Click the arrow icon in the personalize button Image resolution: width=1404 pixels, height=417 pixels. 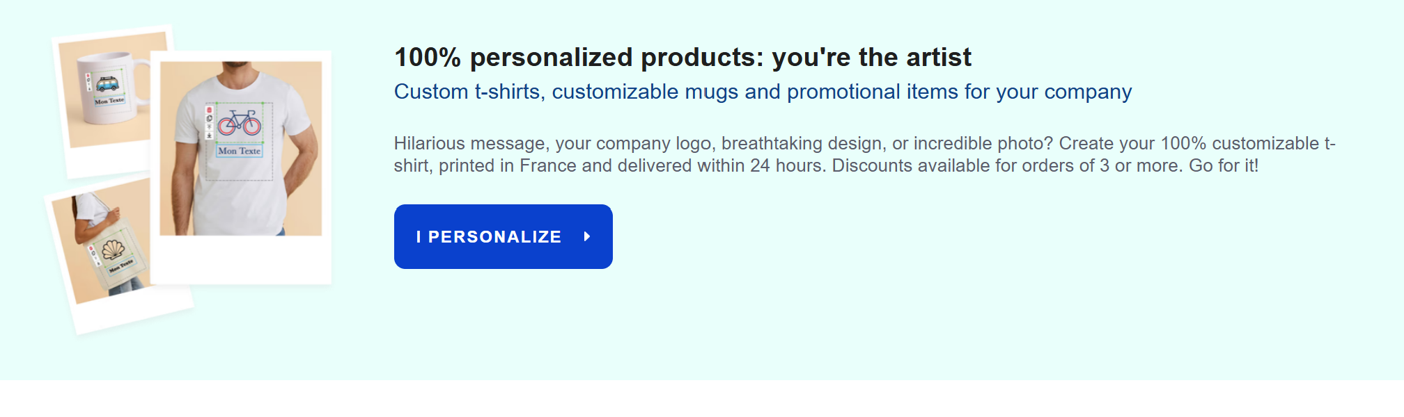[587, 236]
